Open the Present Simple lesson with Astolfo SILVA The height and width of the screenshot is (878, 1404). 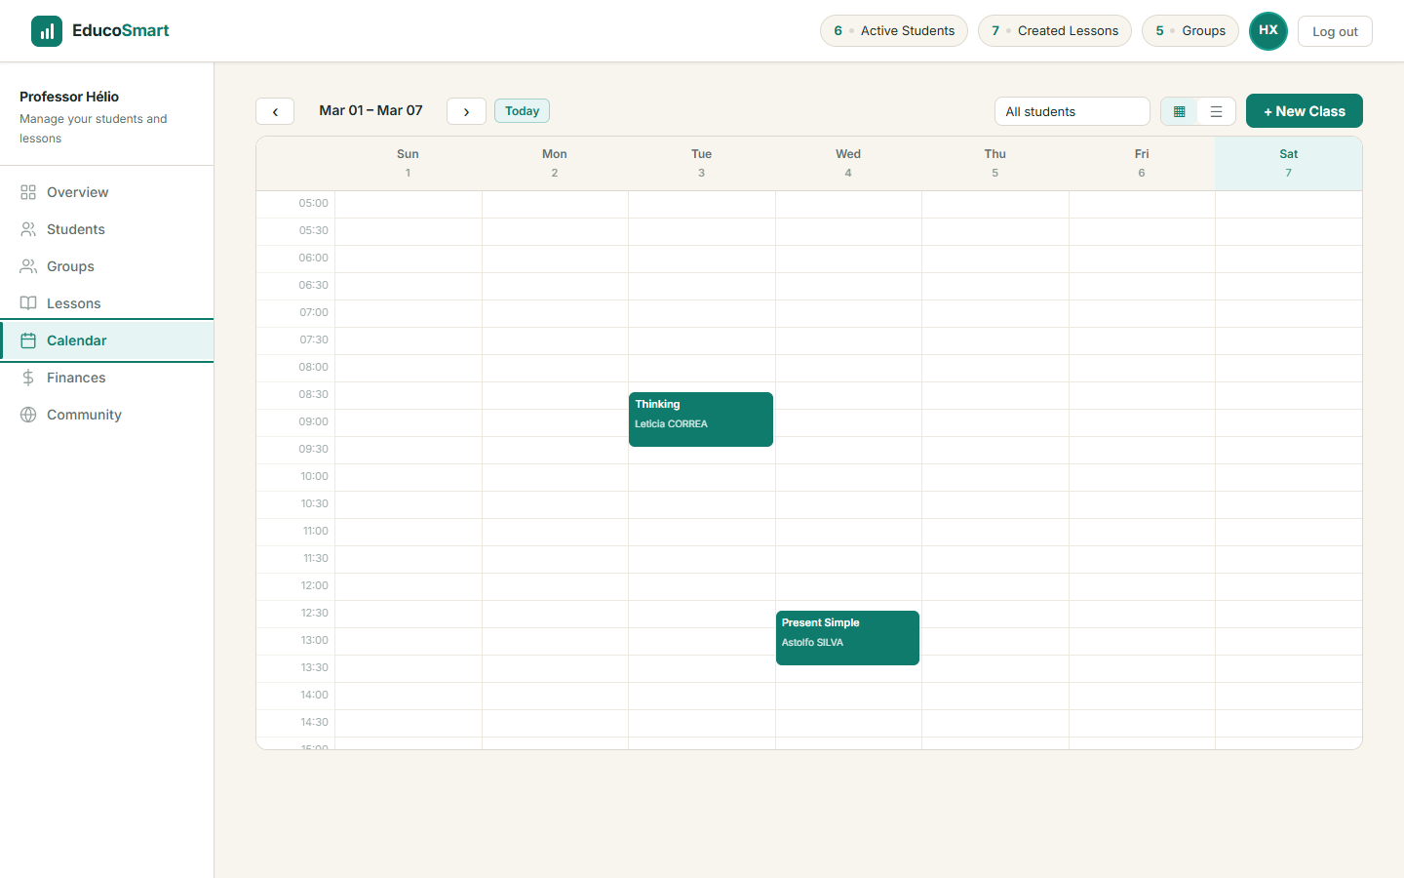[847, 637]
